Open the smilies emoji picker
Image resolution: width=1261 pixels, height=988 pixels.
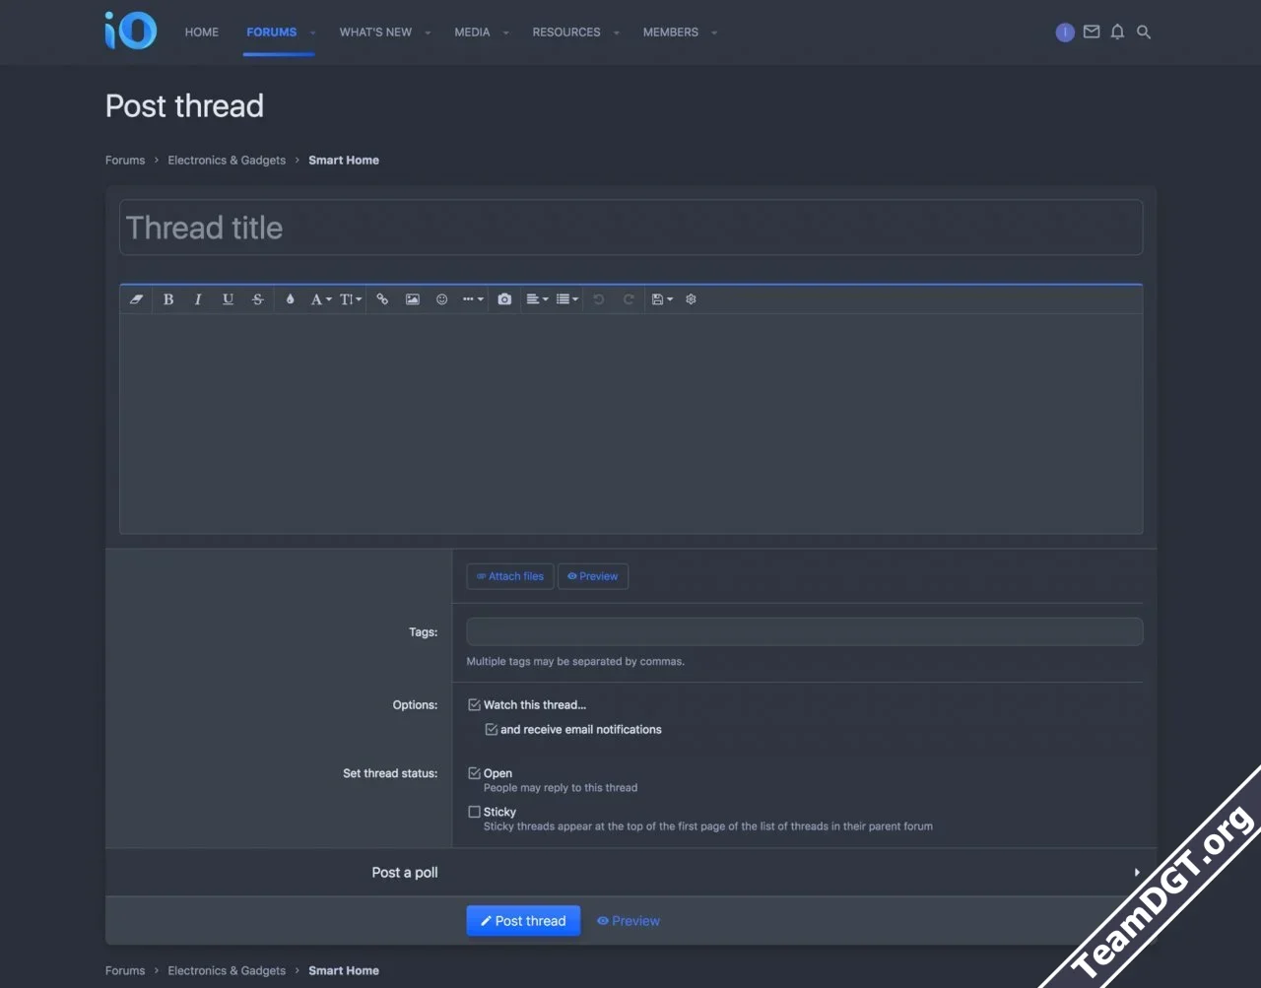click(442, 299)
